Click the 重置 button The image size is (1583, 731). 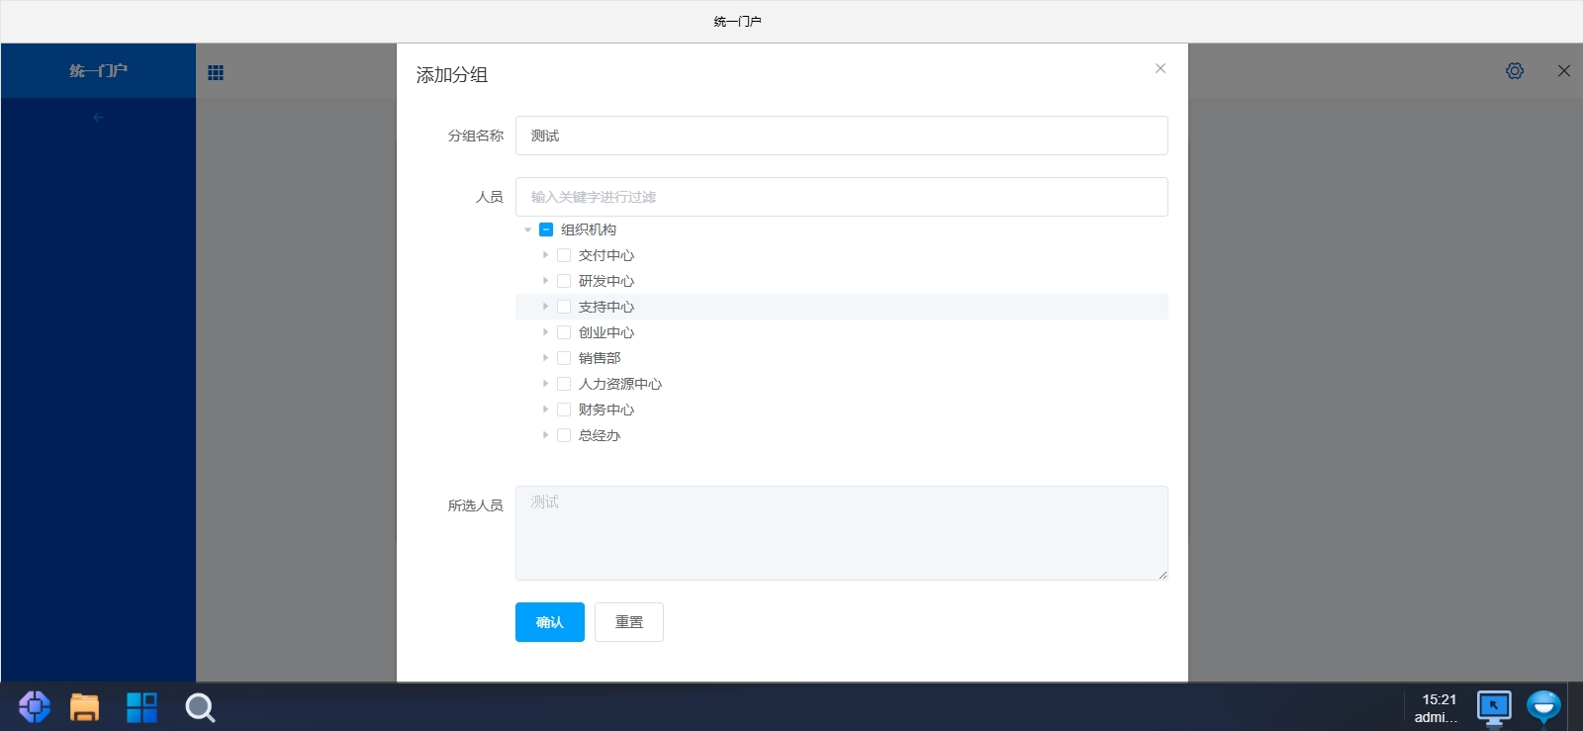(x=629, y=622)
